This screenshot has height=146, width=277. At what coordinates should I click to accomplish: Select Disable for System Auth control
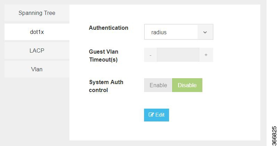(187, 85)
